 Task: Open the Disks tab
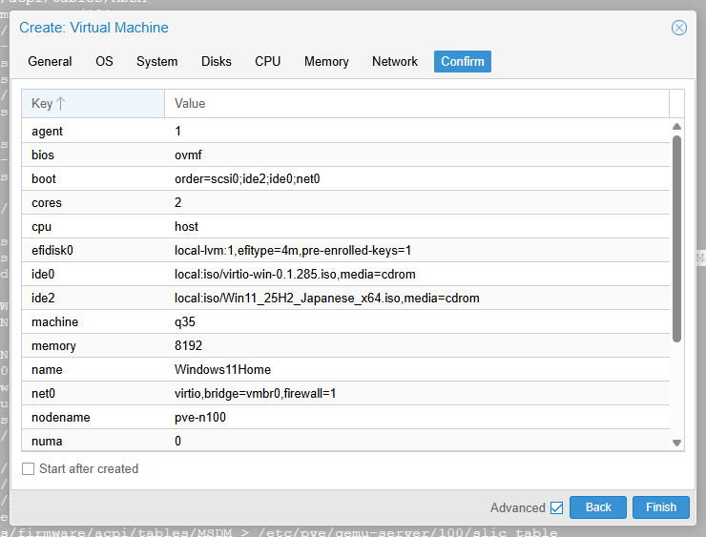coord(216,61)
